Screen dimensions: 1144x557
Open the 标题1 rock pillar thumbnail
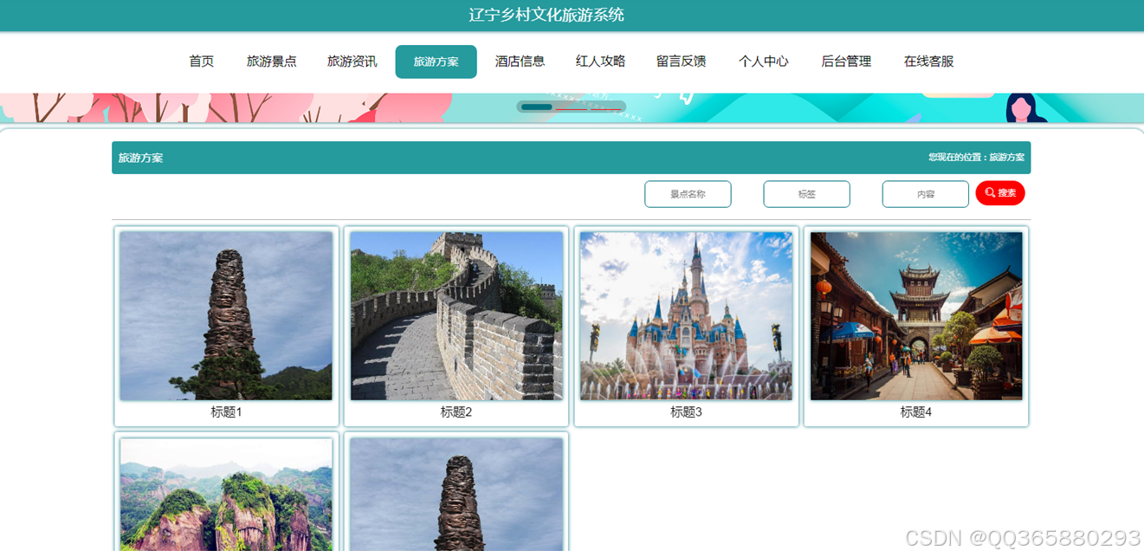(226, 315)
